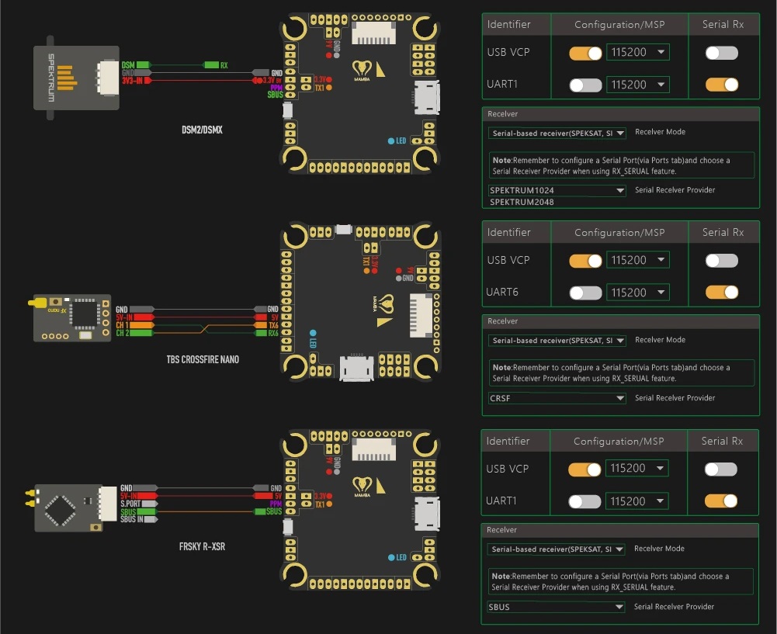777x634 pixels.
Task: Toggle USB VCP Serial Rx in the middle panel
Action: click(722, 261)
